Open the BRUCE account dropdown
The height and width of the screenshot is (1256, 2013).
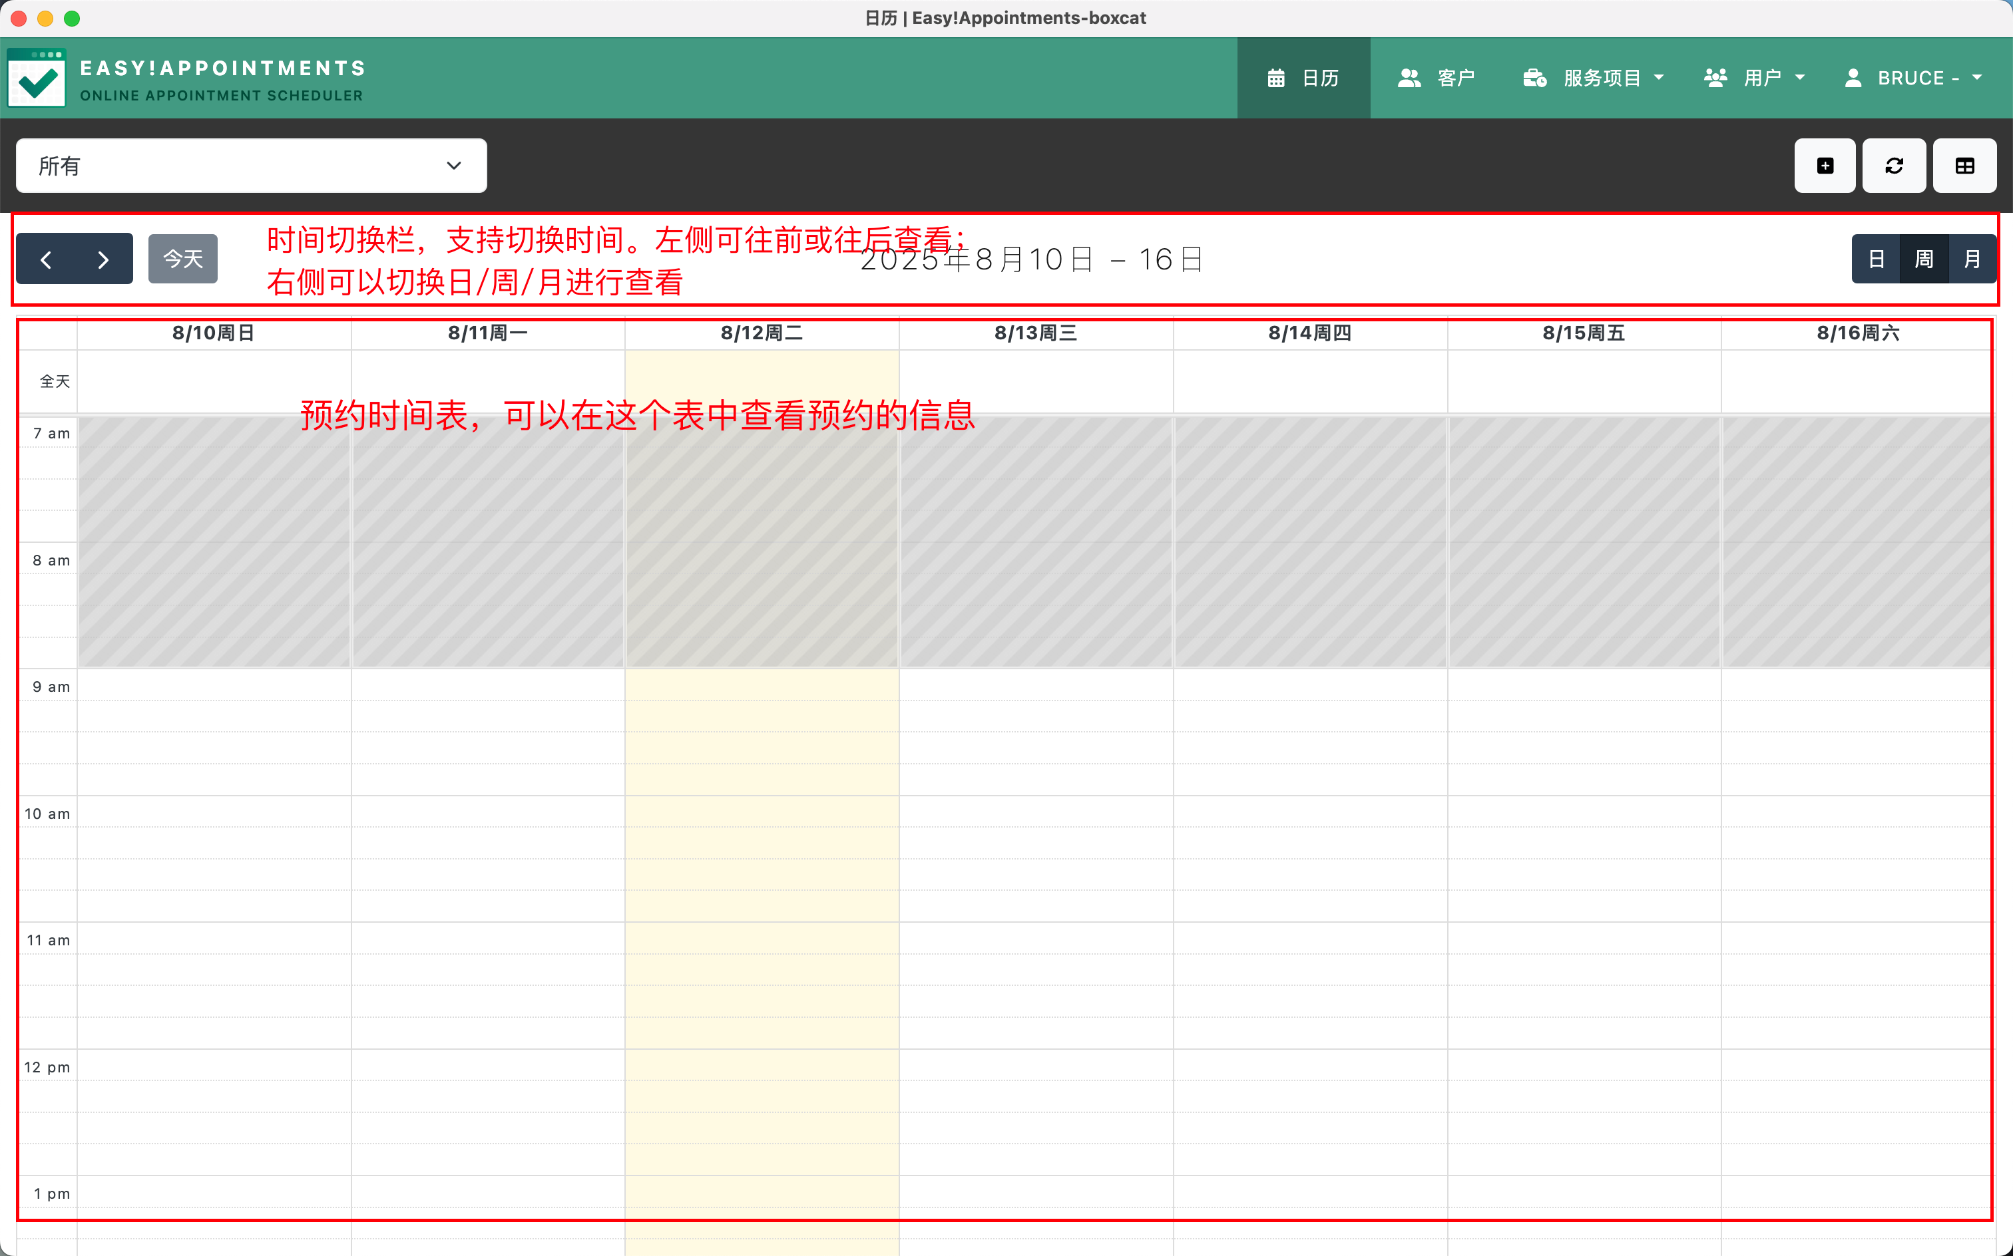coord(1913,78)
